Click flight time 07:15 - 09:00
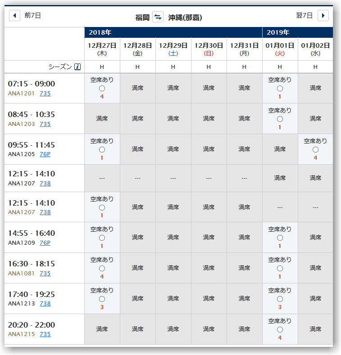341x355 pixels. pos(32,84)
